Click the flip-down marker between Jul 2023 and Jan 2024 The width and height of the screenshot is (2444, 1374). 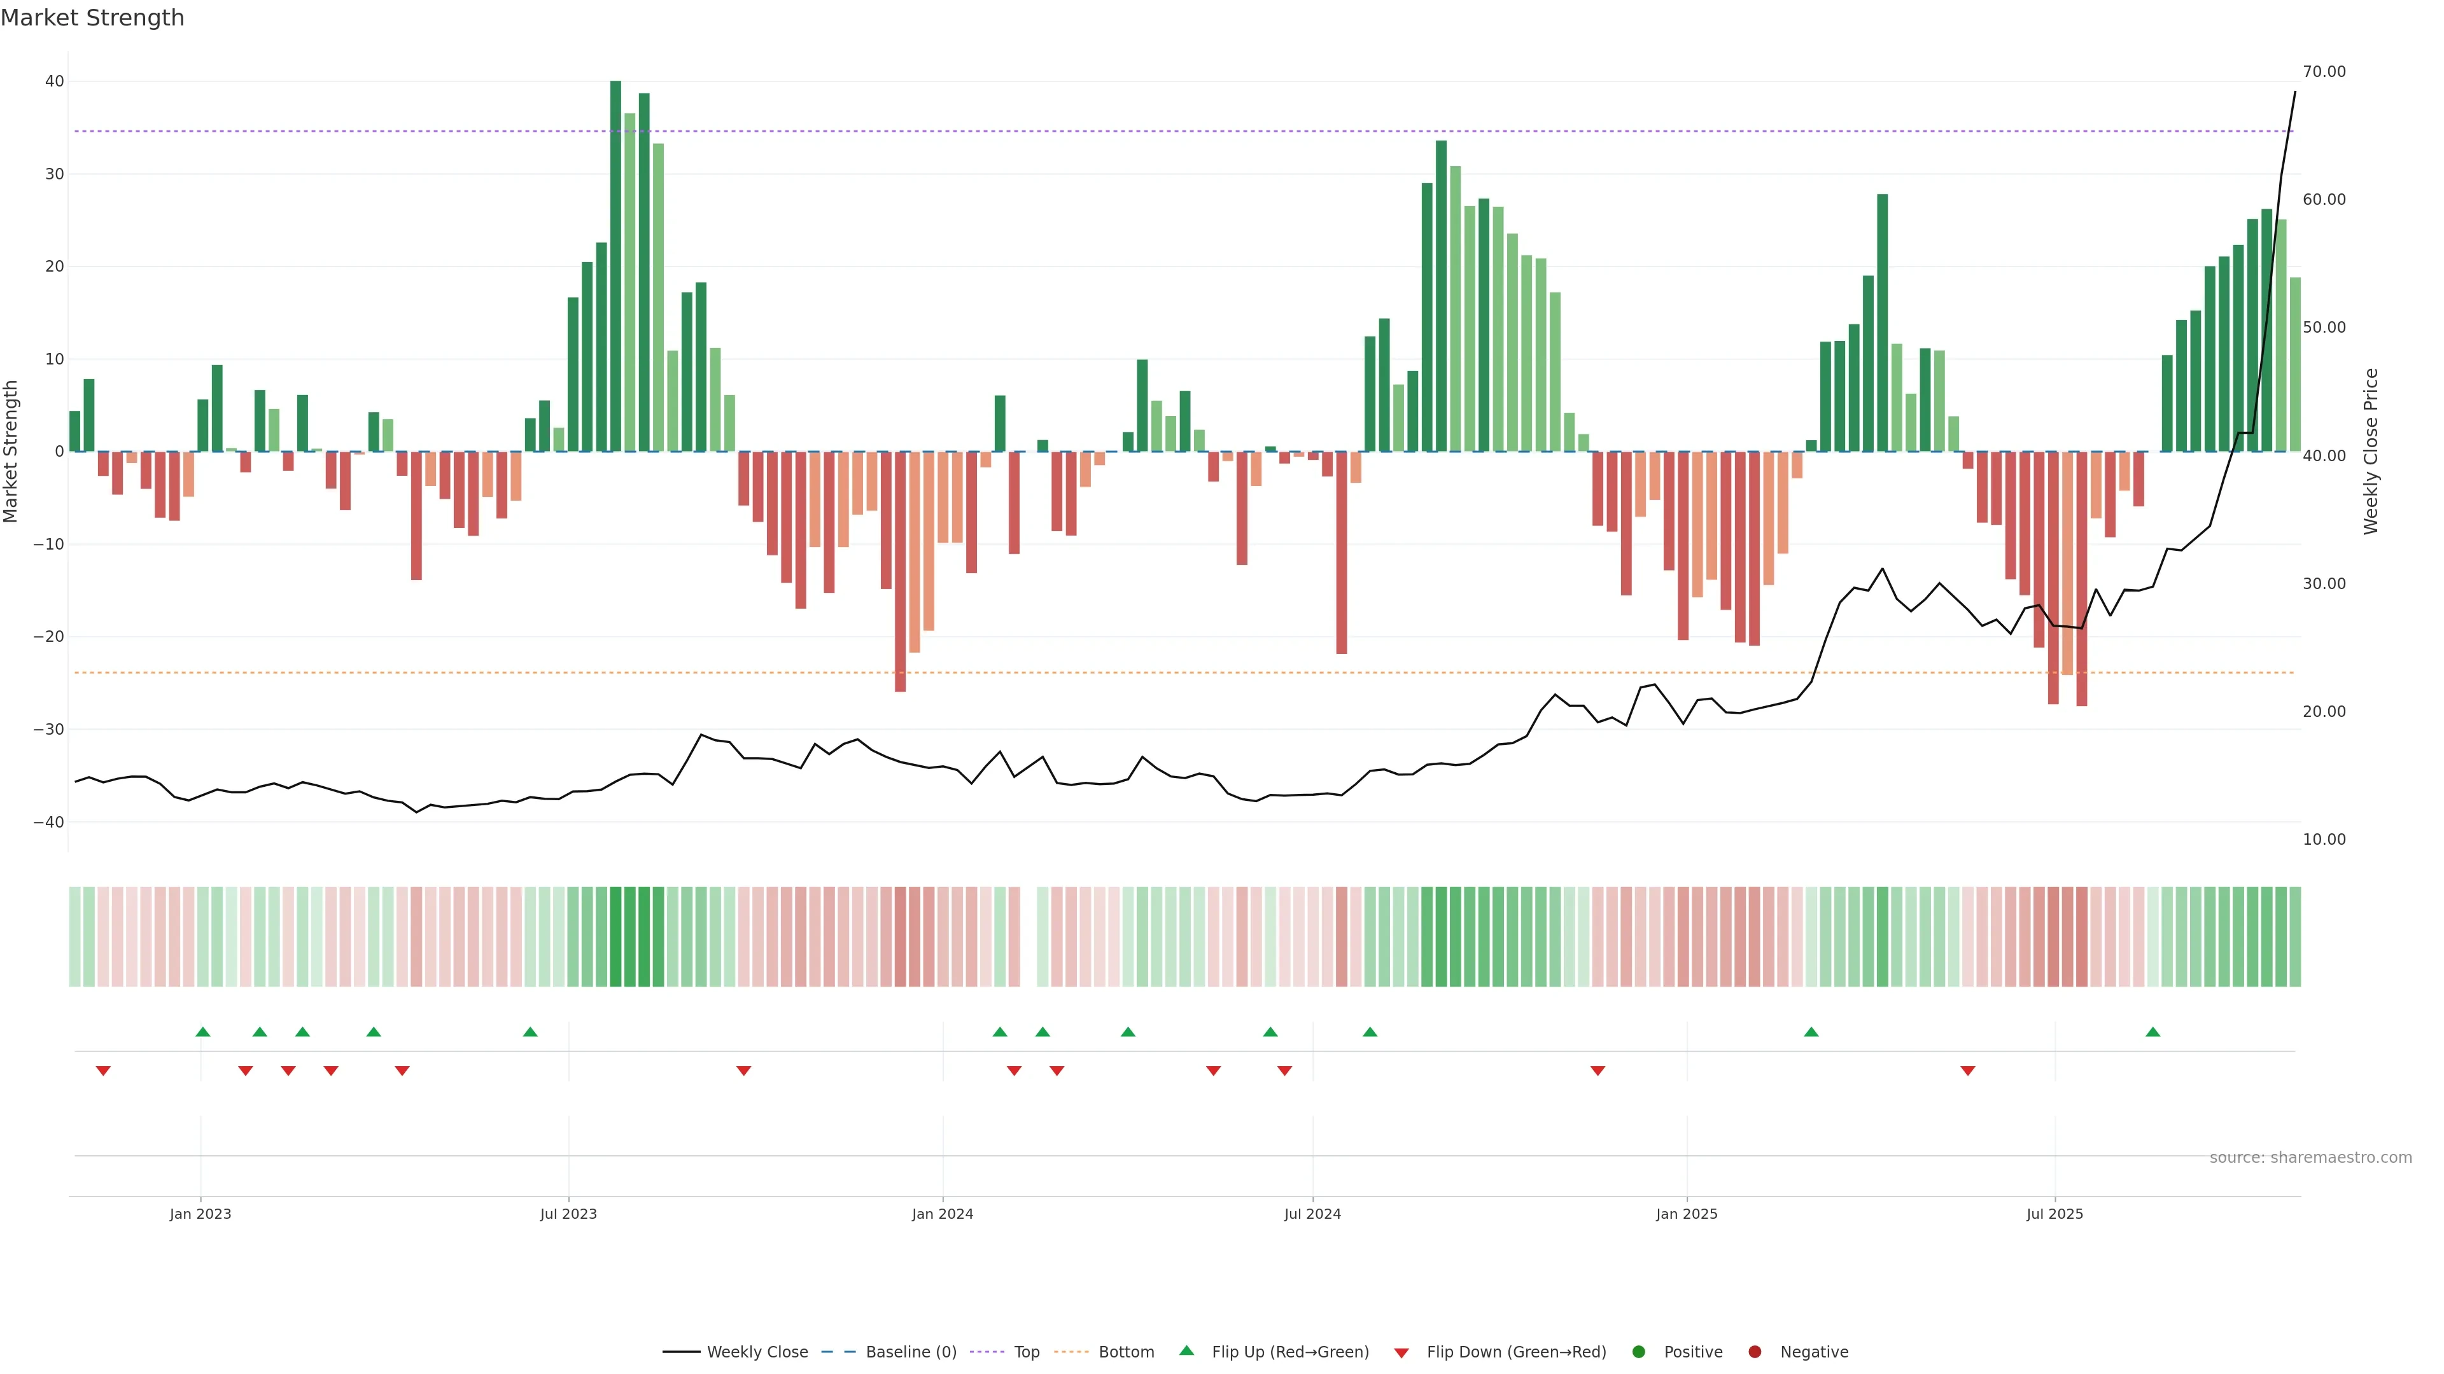pos(744,1071)
